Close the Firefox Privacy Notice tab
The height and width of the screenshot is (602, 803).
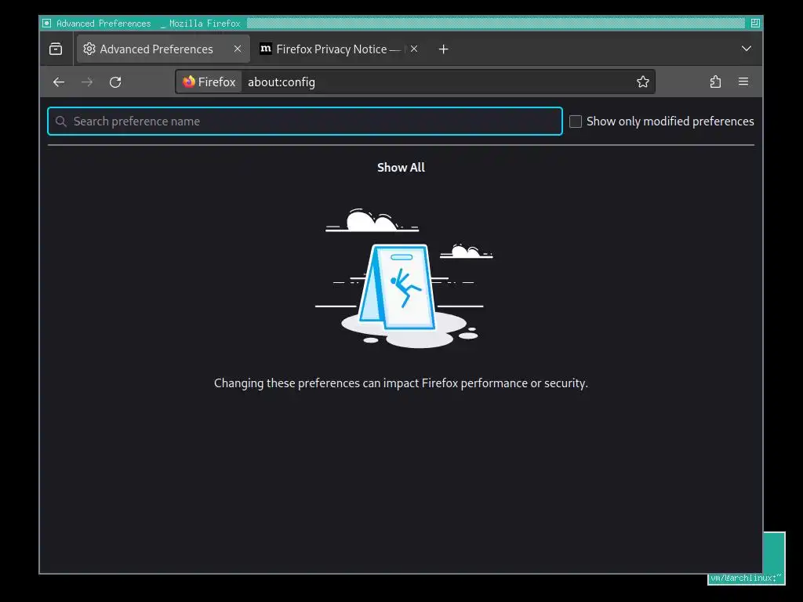pos(414,49)
